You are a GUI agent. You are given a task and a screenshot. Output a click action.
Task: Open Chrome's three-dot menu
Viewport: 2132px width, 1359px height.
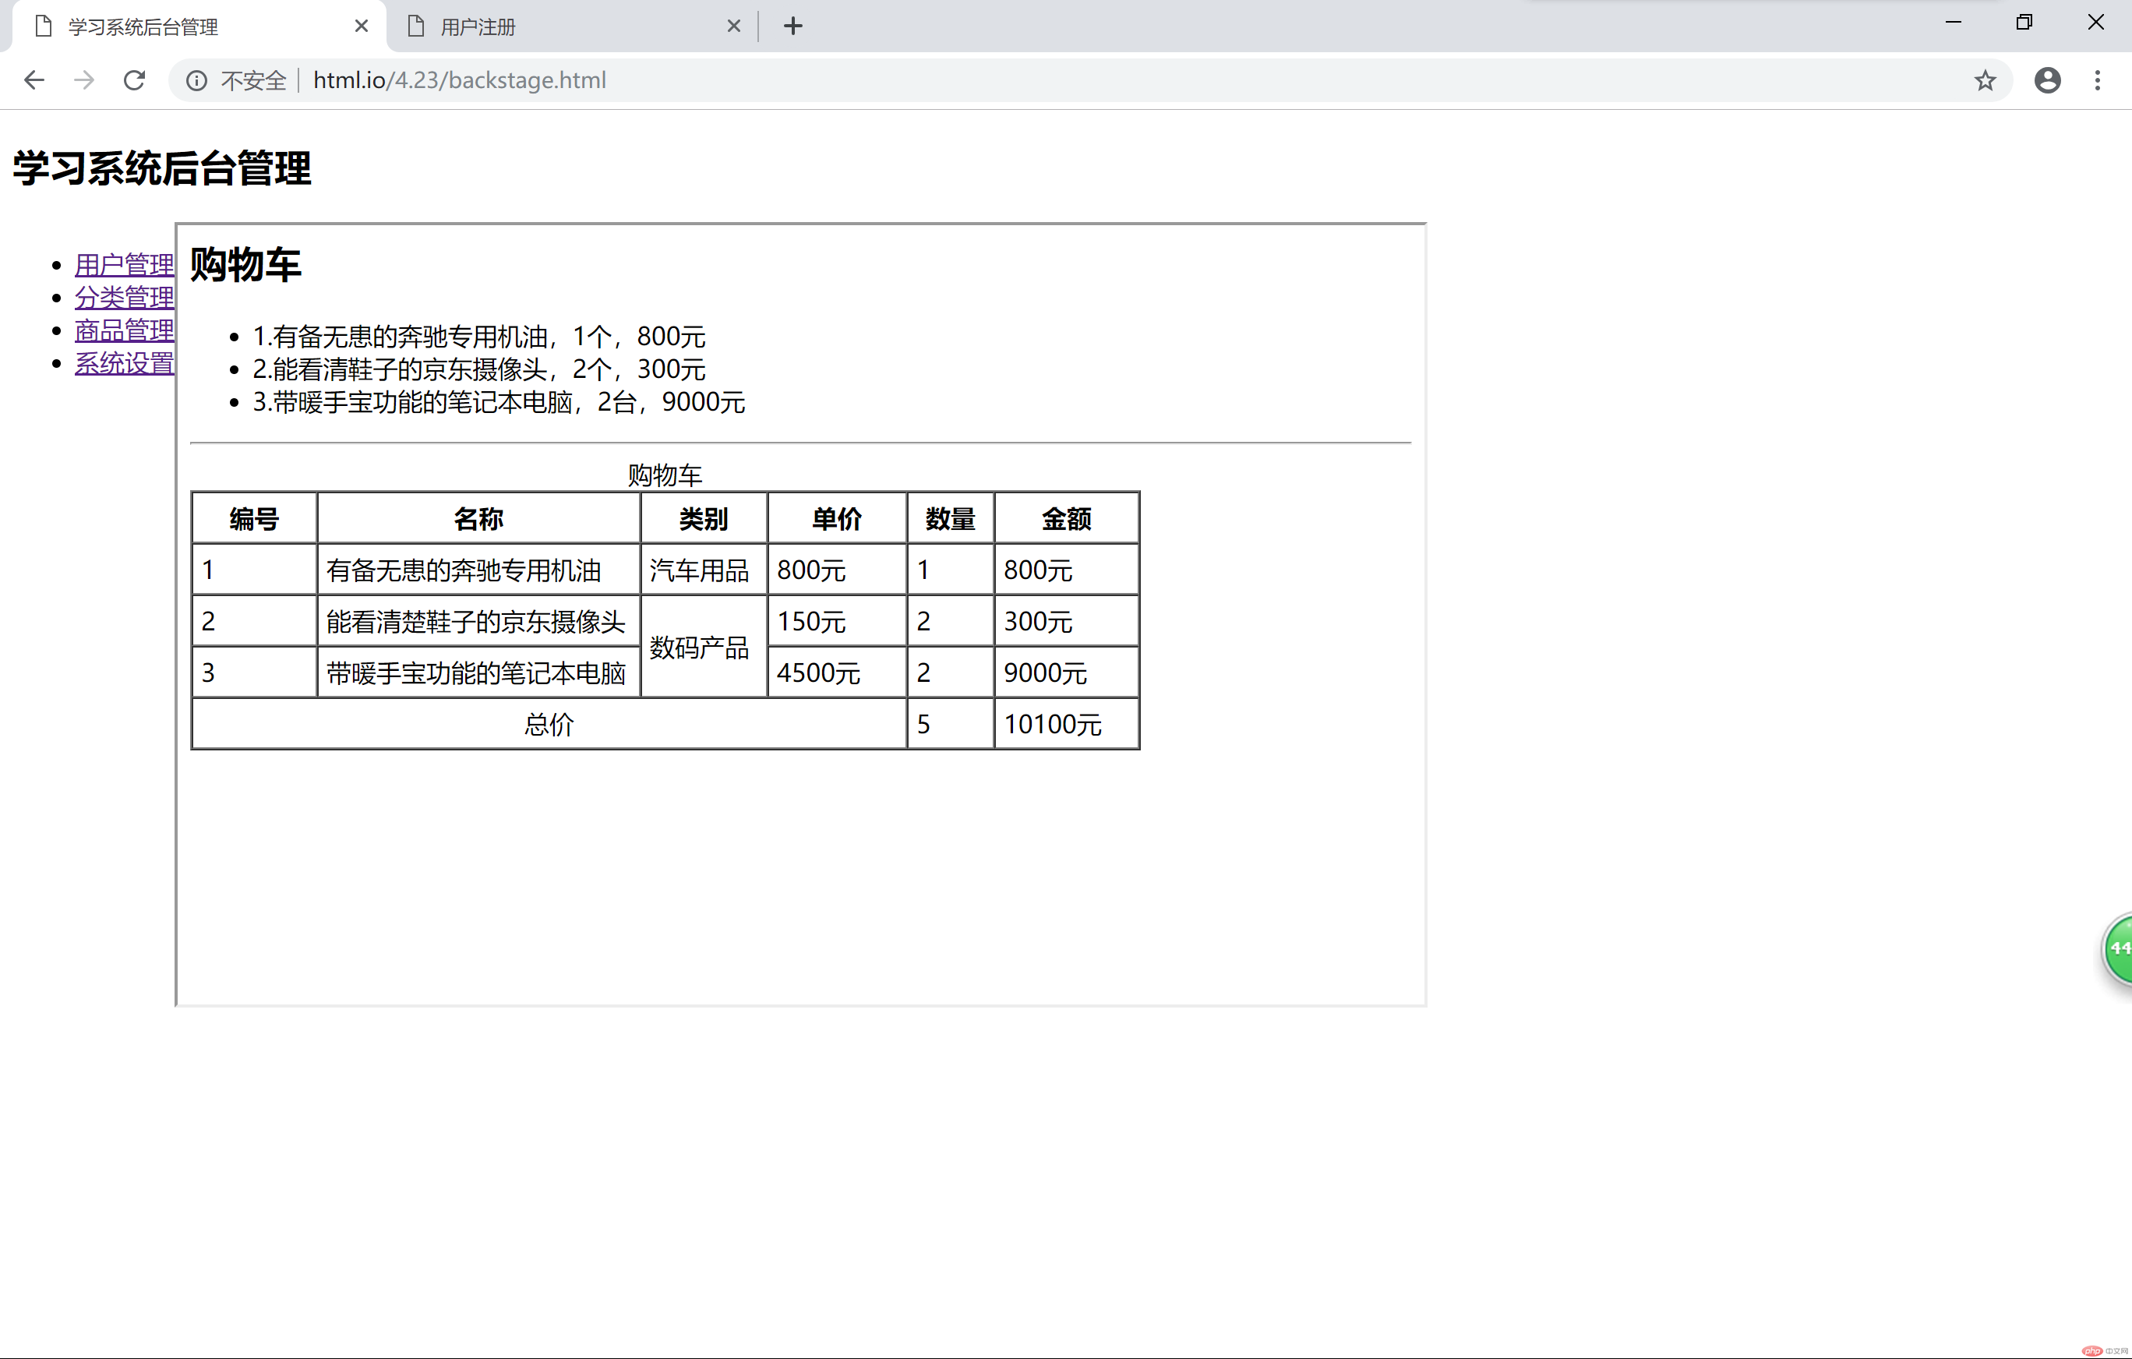[x=2098, y=80]
